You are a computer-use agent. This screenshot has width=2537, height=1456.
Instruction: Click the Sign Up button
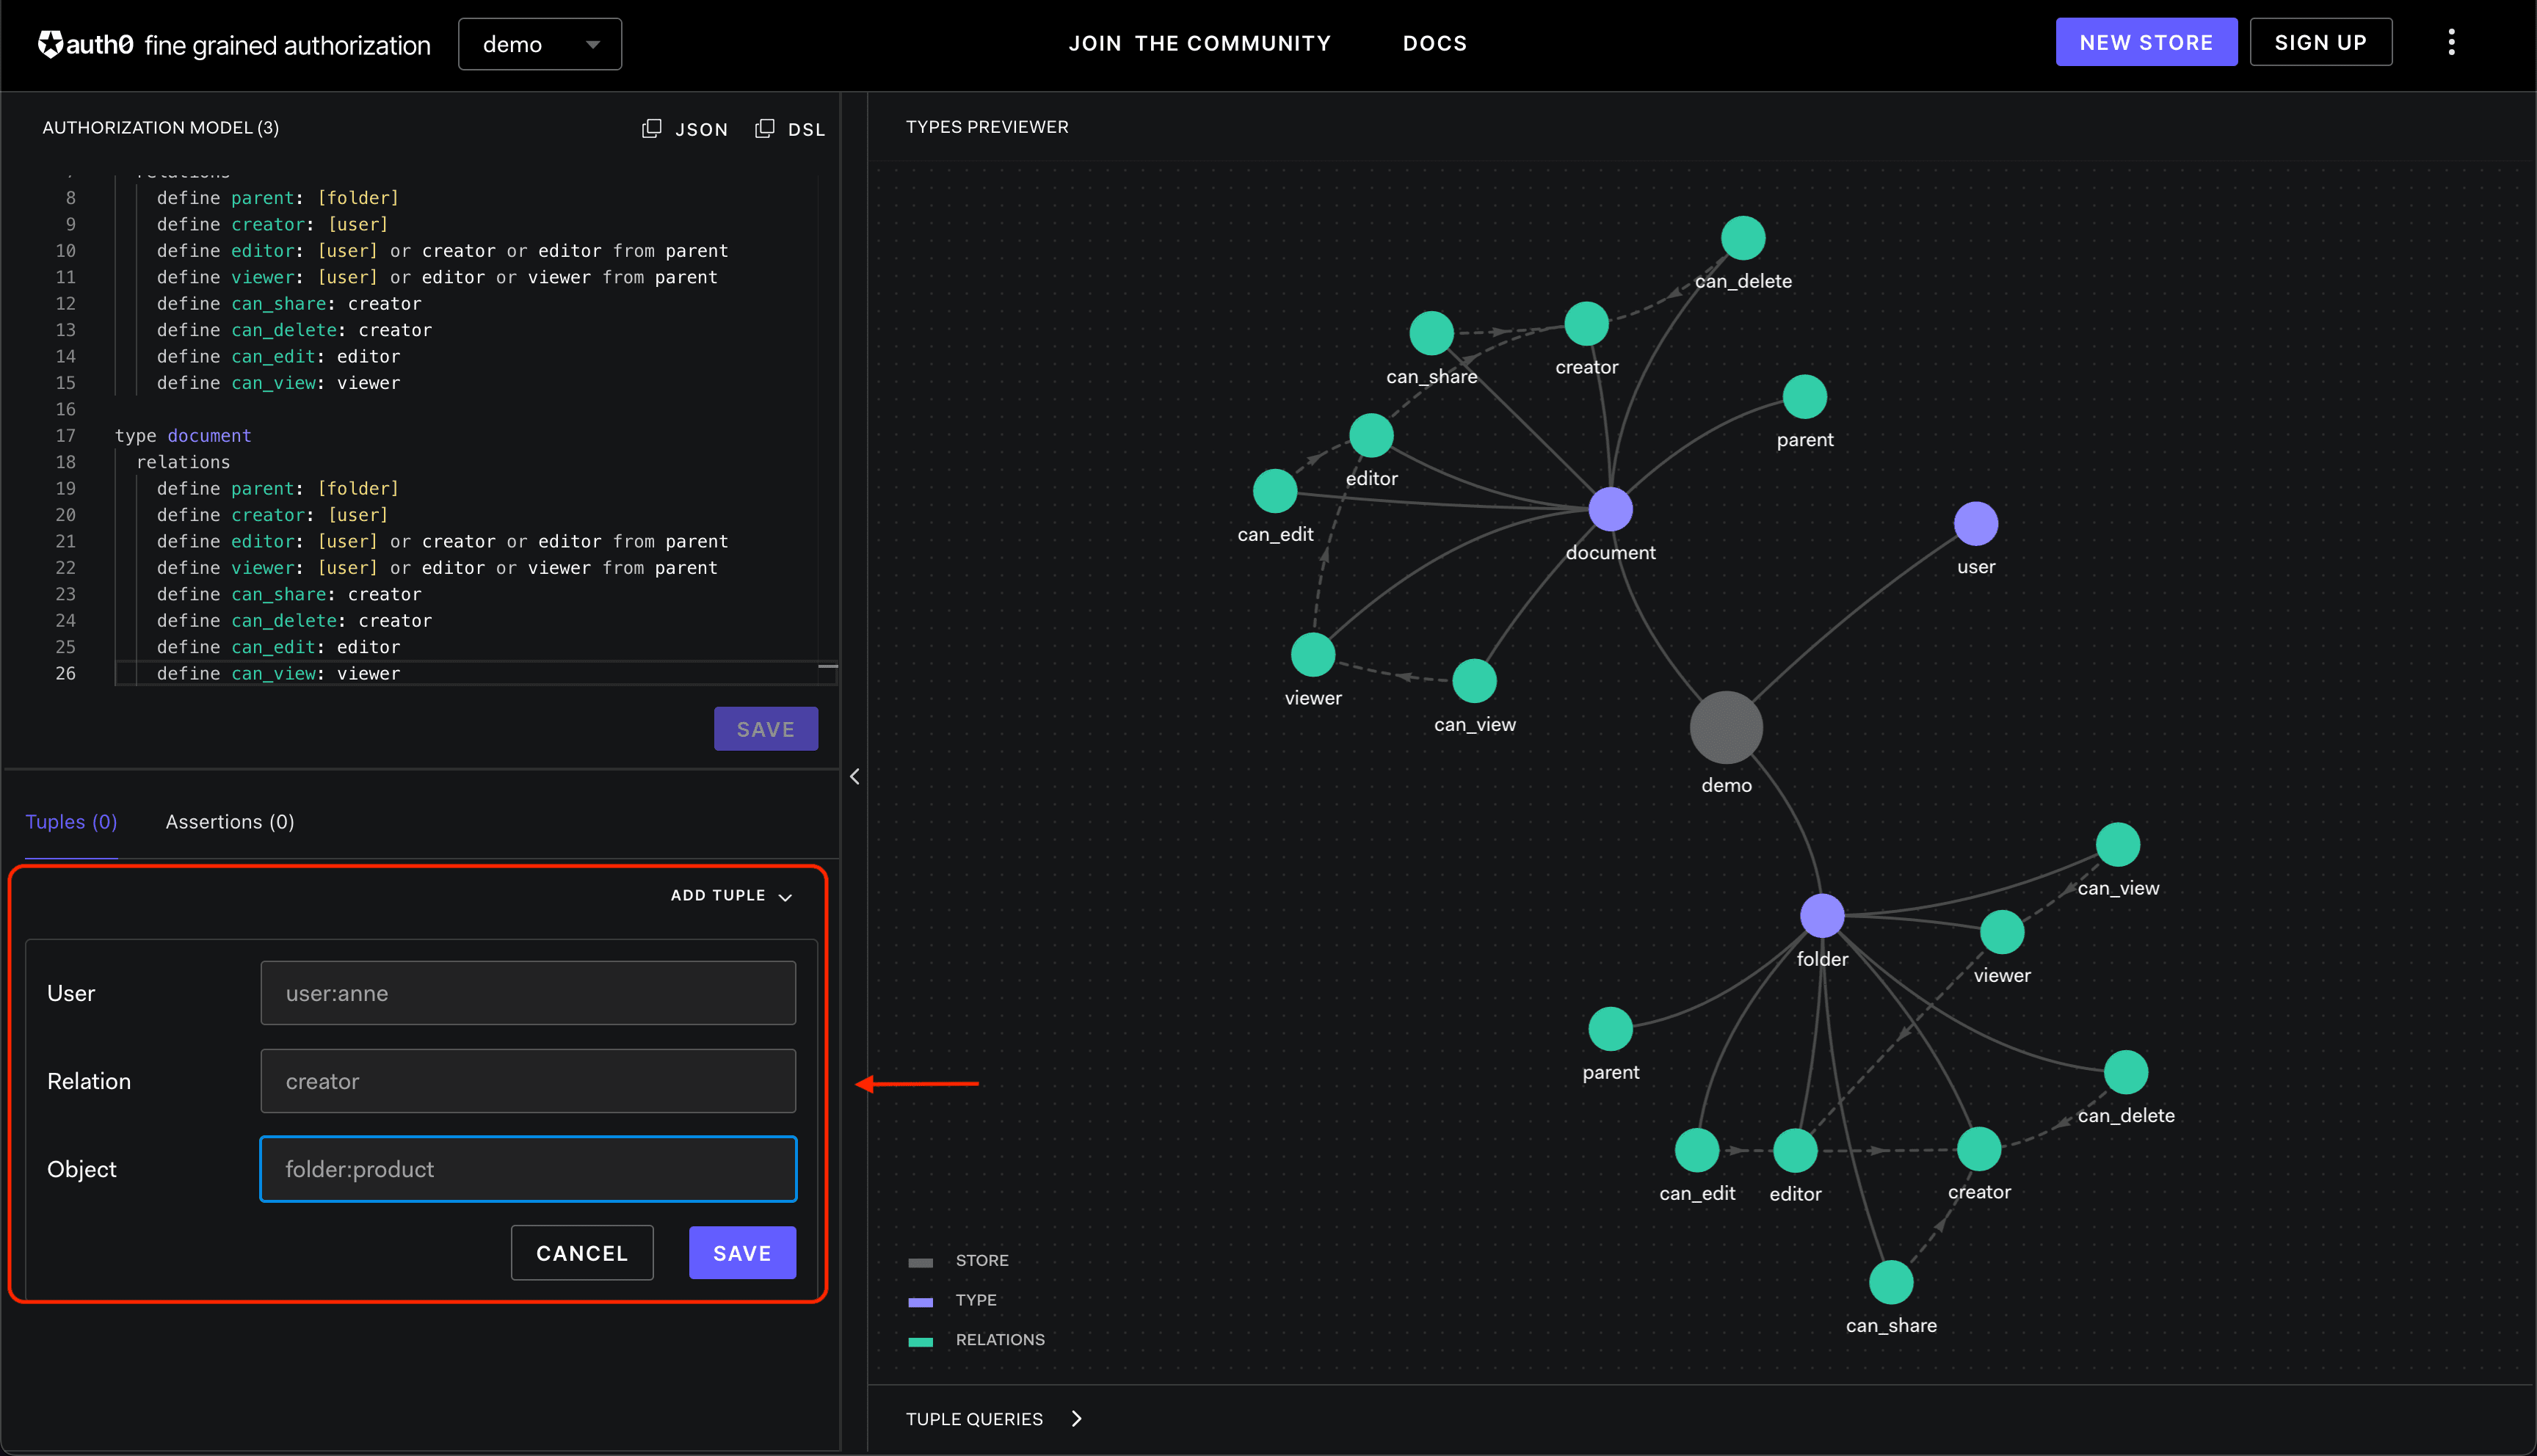click(x=2320, y=42)
